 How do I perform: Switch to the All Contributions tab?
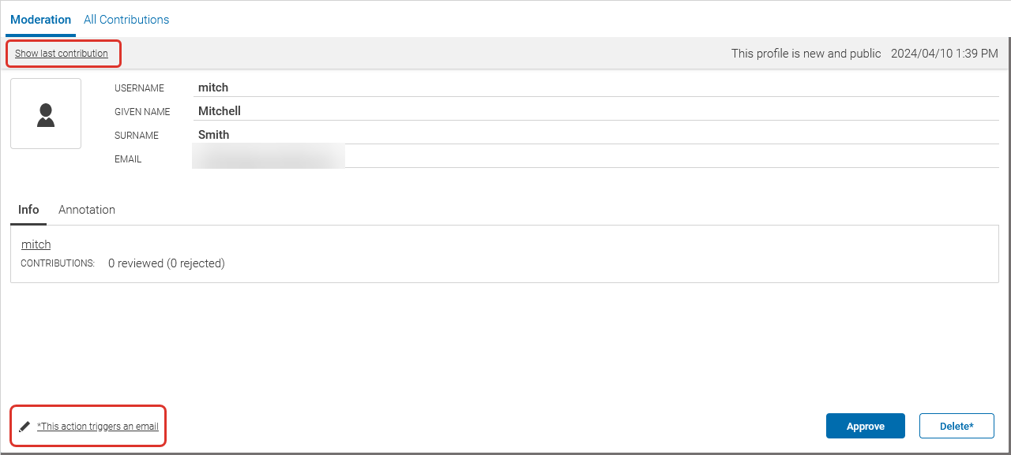coord(126,19)
